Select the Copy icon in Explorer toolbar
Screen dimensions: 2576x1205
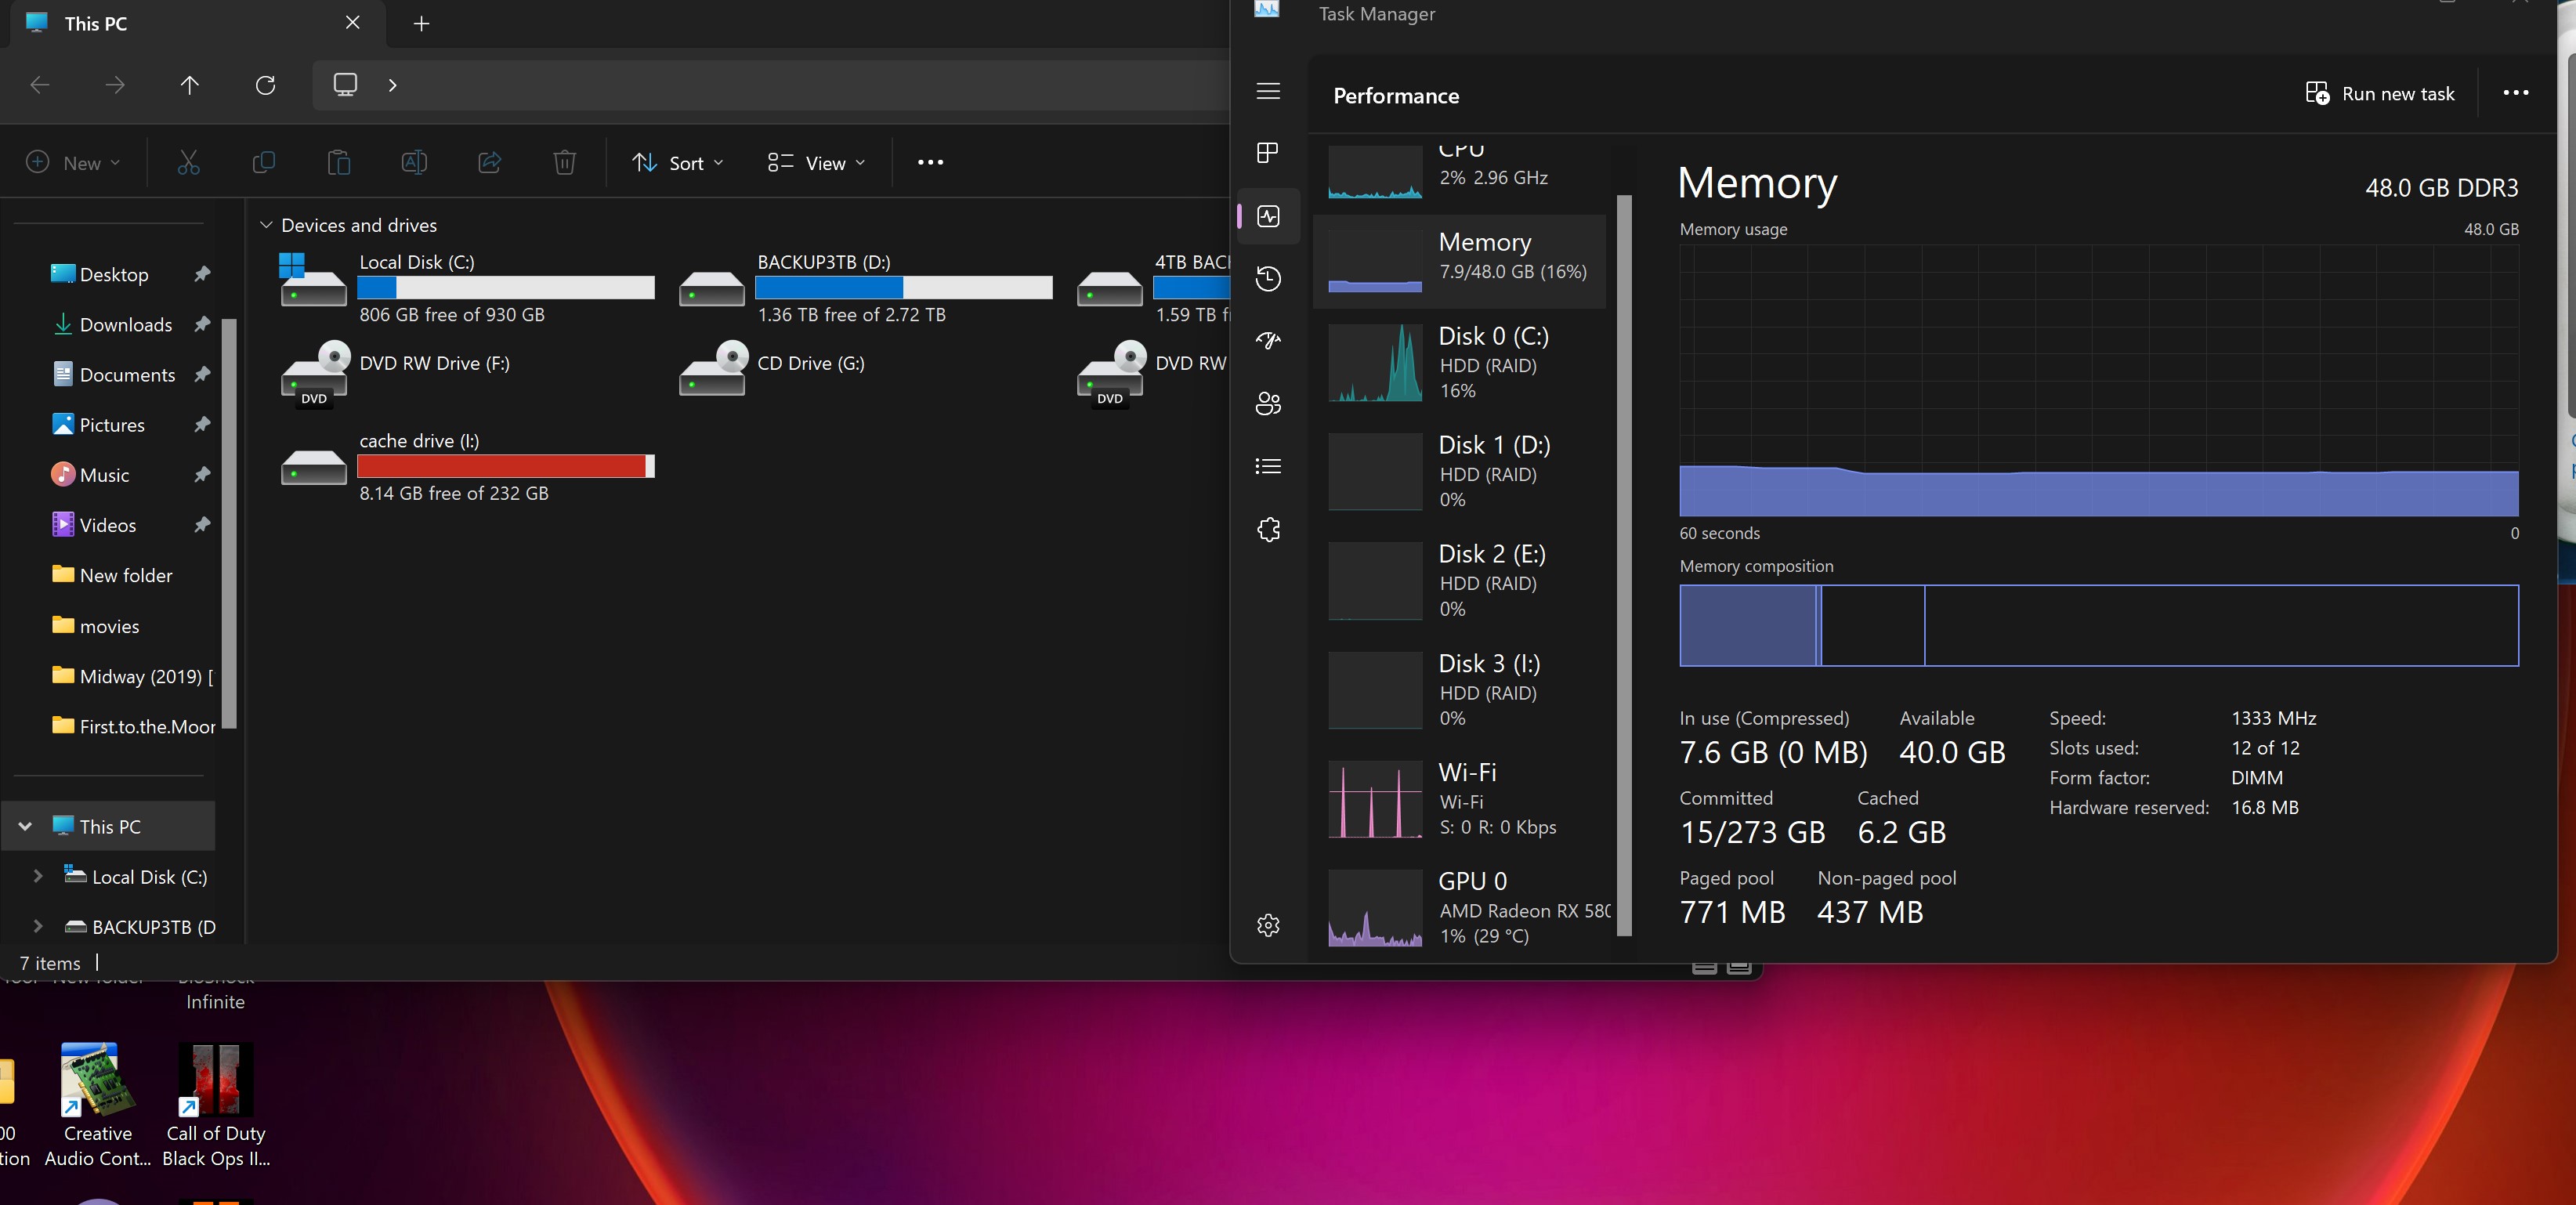pos(263,162)
